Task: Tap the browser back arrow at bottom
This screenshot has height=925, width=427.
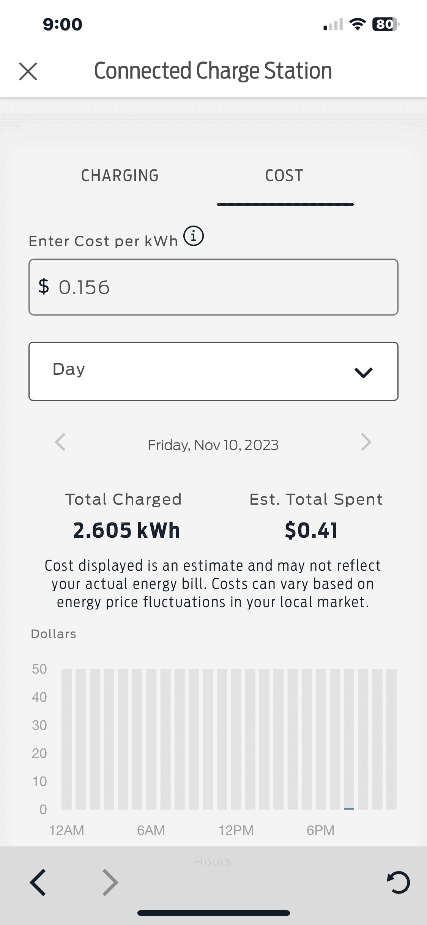Action: 38,882
